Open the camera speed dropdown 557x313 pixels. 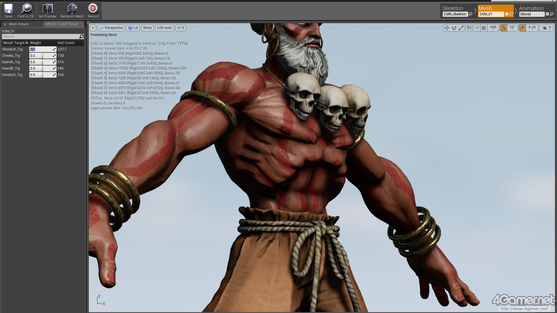pyautogui.click(x=547, y=28)
